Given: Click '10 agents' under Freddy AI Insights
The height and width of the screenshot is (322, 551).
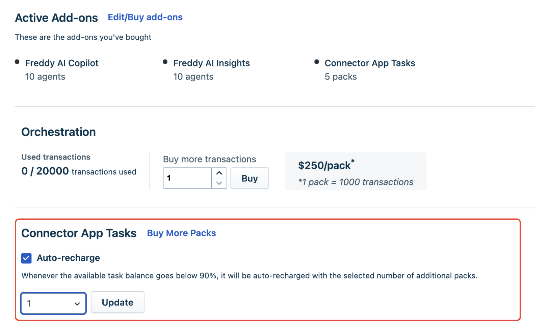Looking at the screenshot, I should click(193, 77).
